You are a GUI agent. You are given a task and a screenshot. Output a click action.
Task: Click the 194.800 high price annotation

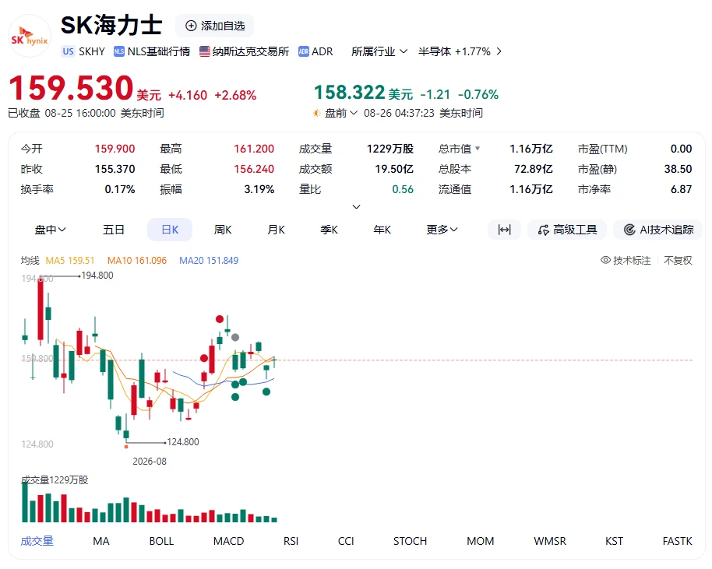[97, 276]
